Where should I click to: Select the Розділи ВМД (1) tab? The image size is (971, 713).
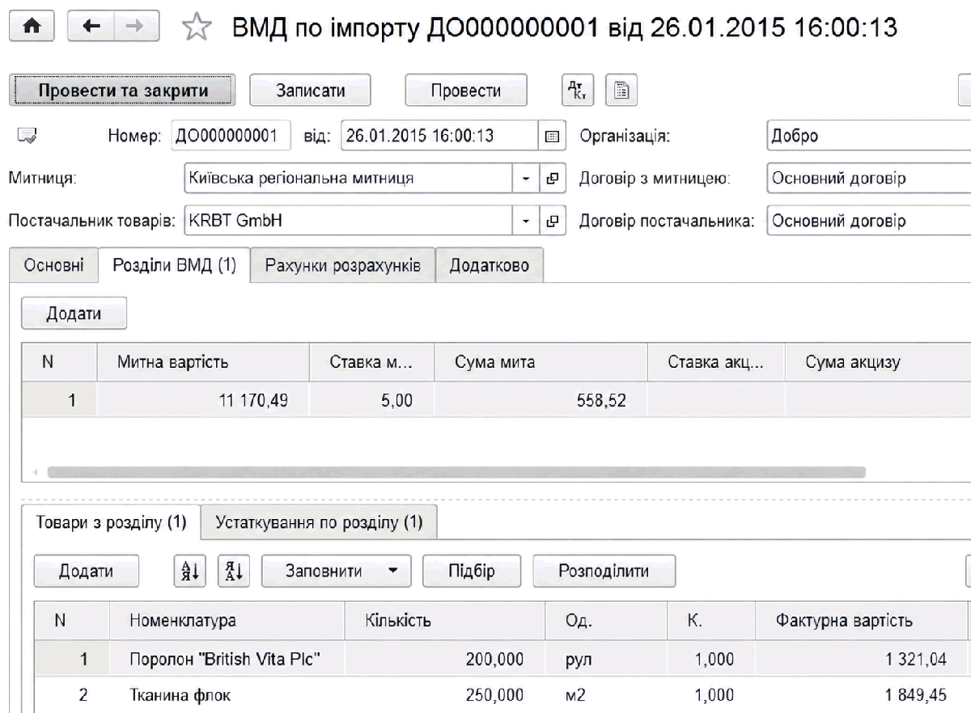point(174,267)
